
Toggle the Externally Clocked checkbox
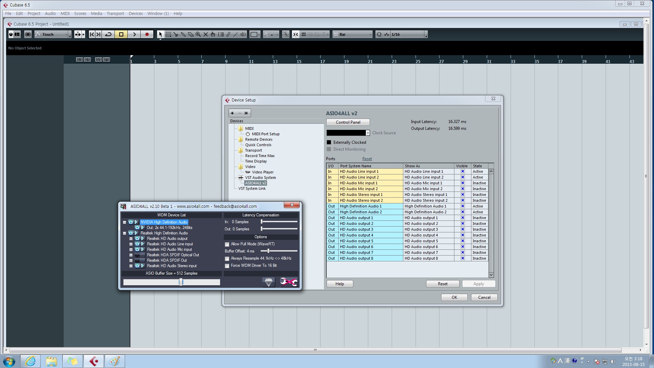click(x=329, y=142)
